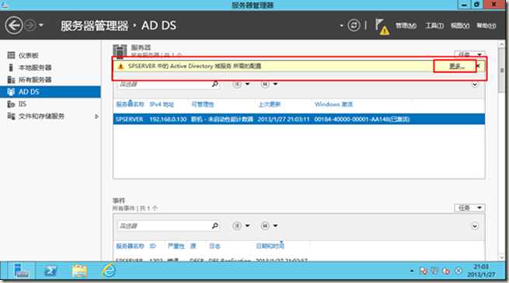509x283 pixels.
Task: Click the search magnifier in servers filter
Action: [215, 85]
